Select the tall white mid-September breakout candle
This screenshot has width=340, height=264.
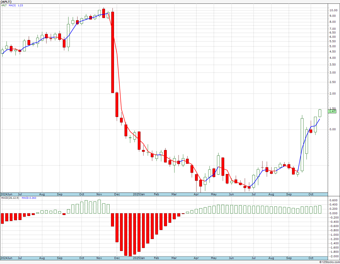tap(302, 144)
